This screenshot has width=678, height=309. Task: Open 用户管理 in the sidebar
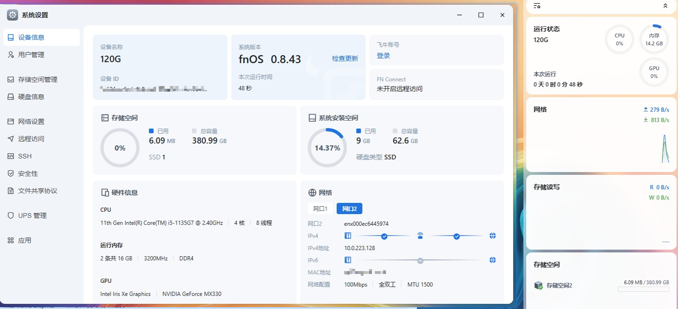pos(31,55)
